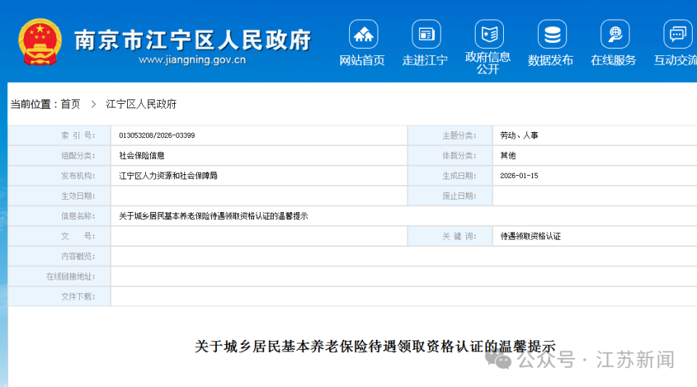697x387 pixels.
Task: Open the 在线服务 menu label
Action: (x=614, y=60)
